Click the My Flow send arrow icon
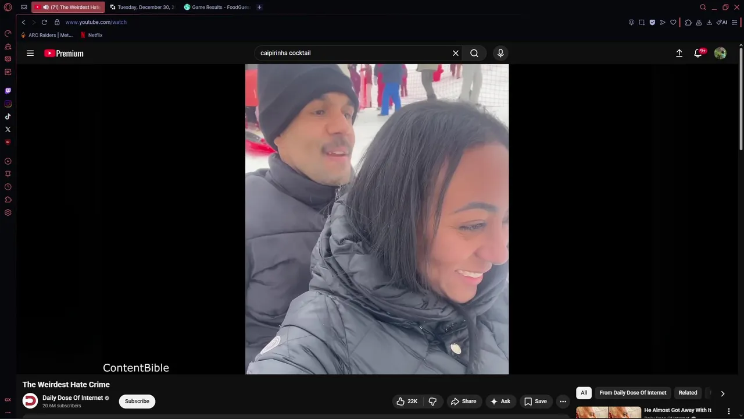Image resolution: width=744 pixels, height=419 pixels. point(663,22)
